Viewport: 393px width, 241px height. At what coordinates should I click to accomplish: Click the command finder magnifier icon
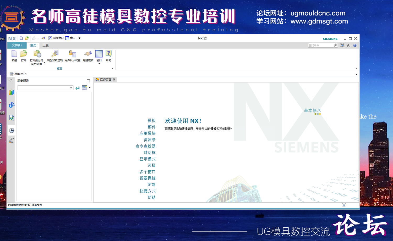pos(335,45)
